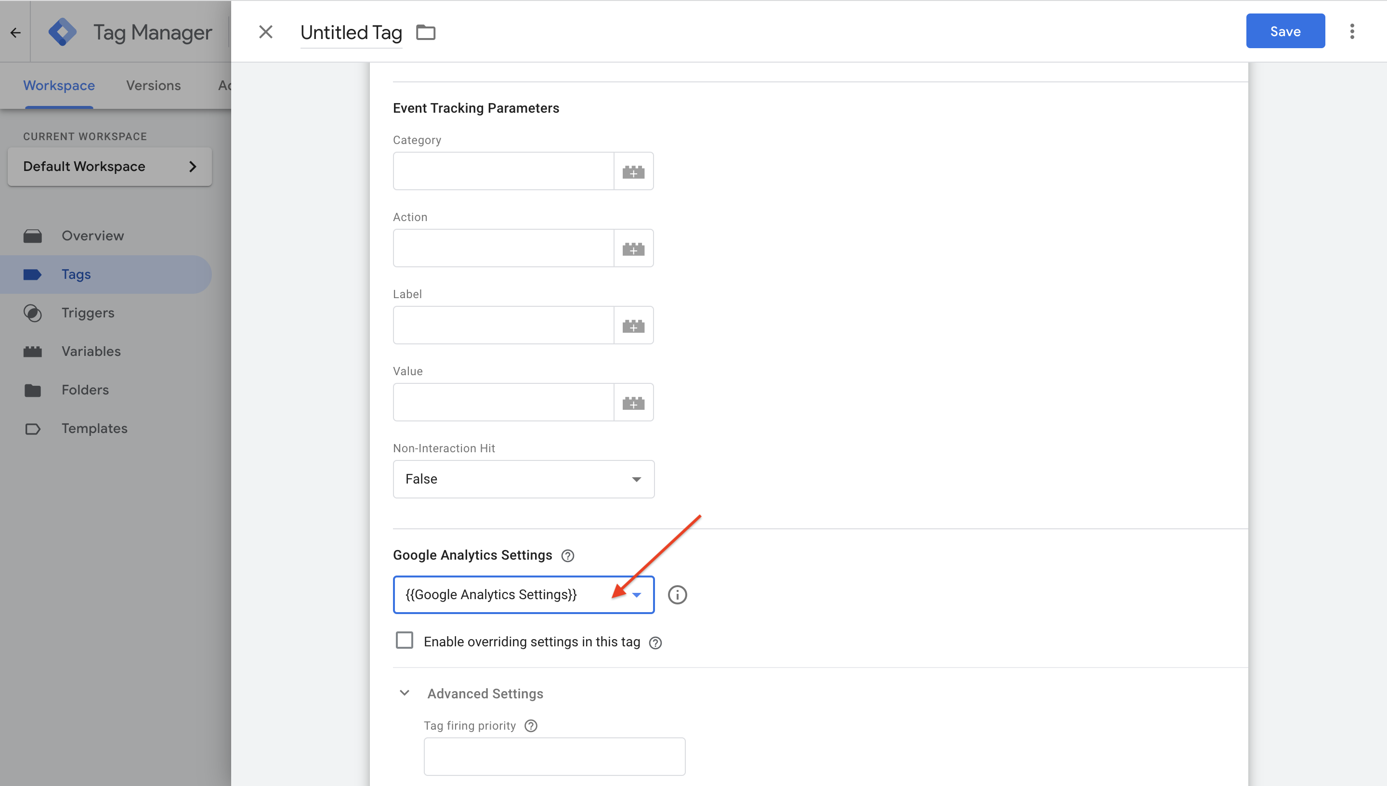Open the Folders section
Screen dimensions: 1387x786
pyautogui.click(x=85, y=390)
